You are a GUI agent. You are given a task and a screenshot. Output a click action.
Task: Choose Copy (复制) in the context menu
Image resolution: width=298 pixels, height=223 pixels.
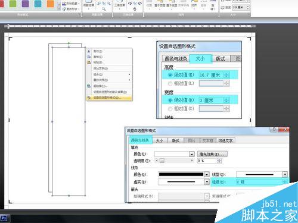coord(110,56)
